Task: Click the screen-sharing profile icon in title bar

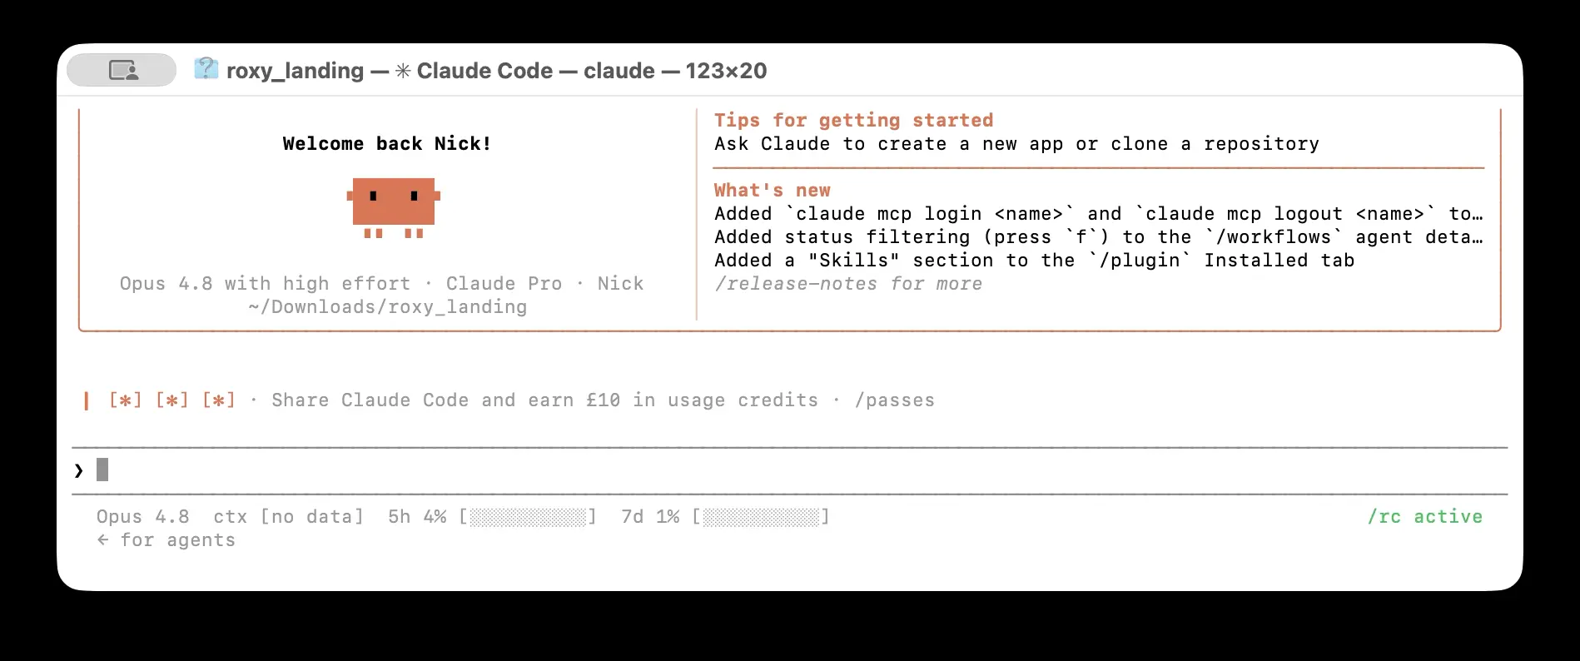Action: (x=122, y=71)
